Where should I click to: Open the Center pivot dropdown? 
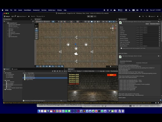click(39, 22)
